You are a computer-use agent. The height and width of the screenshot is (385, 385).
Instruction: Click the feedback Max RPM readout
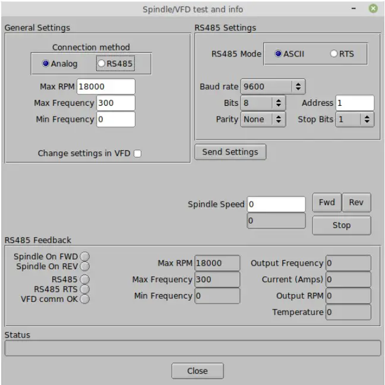(217, 263)
